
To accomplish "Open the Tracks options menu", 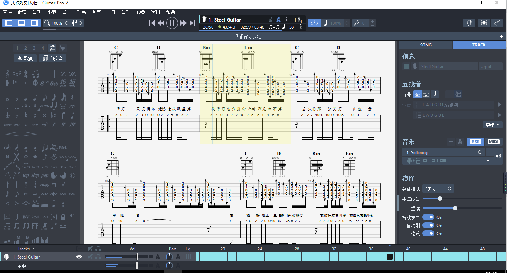I will (34, 249).
